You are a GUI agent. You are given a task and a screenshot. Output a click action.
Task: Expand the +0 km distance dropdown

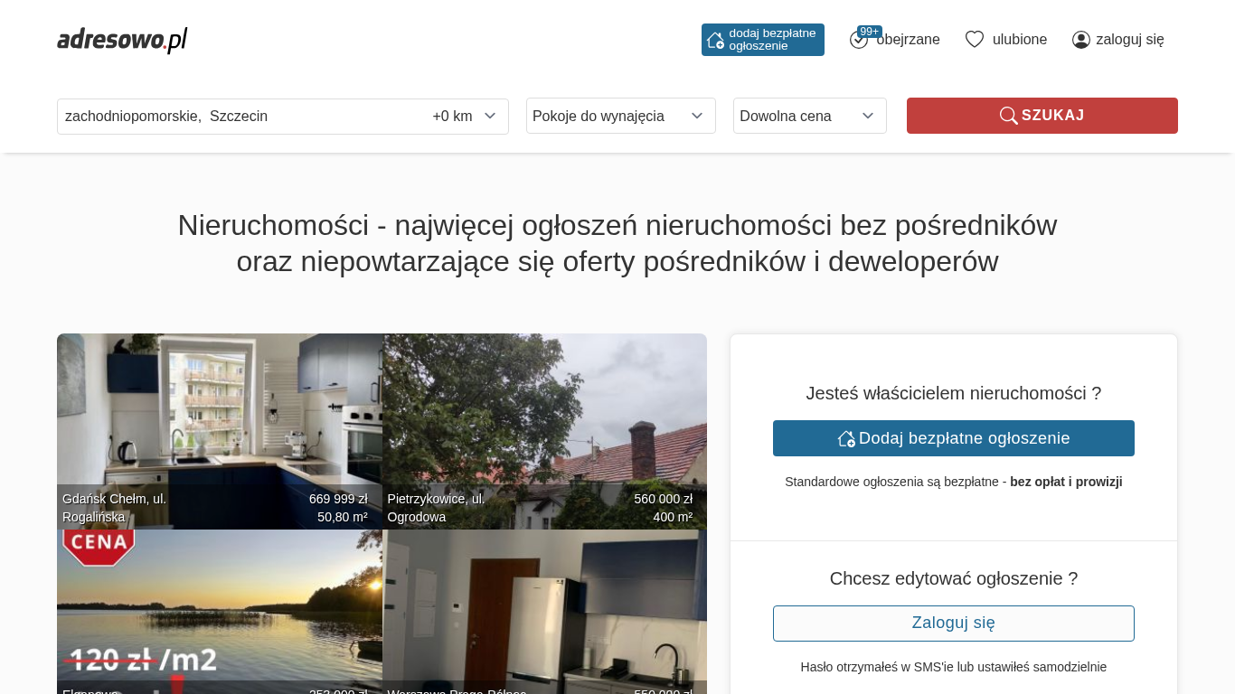click(x=464, y=116)
